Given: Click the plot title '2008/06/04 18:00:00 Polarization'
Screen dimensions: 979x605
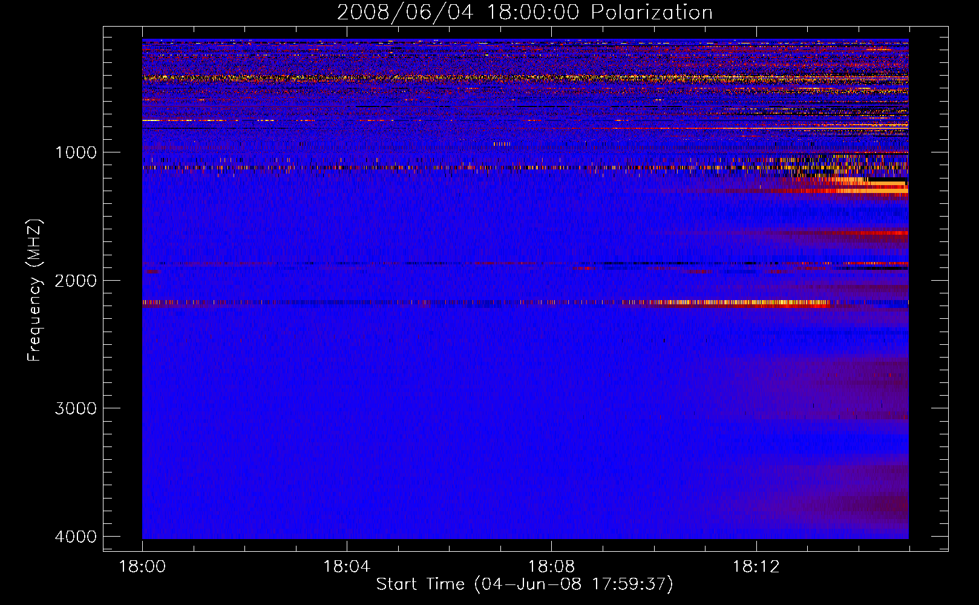Looking at the screenshot, I should [525, 12].
